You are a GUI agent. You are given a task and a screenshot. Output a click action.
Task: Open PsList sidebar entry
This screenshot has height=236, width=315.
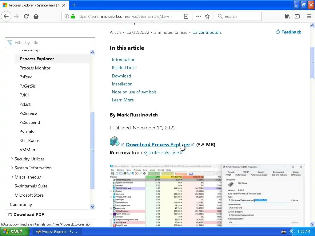pos(25,104)
